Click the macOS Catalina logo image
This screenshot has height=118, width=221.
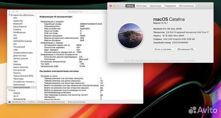coord(130,36)
